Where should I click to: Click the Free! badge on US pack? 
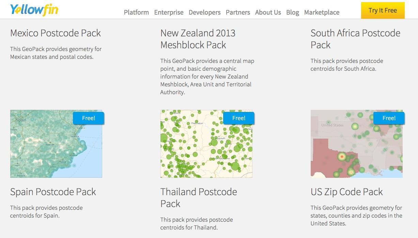(389, 118)
